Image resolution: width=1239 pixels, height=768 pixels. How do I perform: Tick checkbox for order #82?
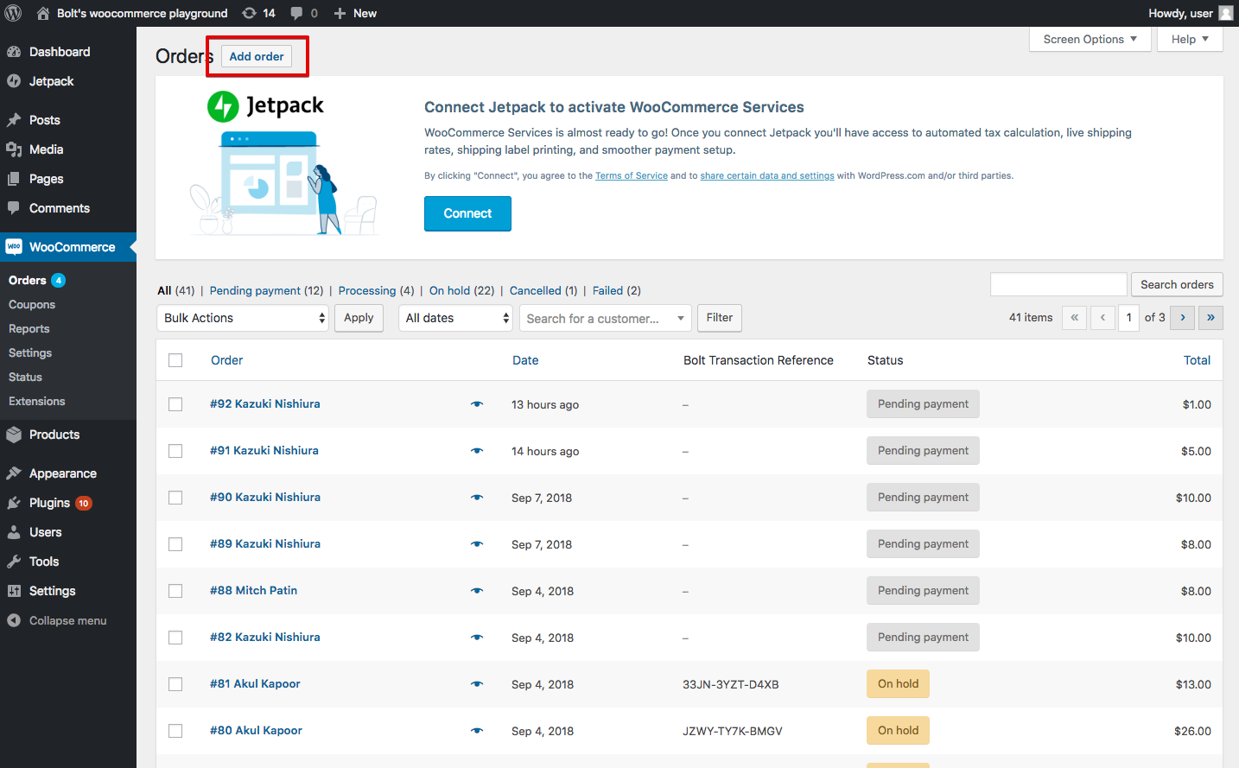pos(175,638)
